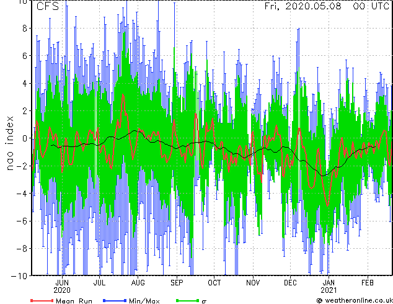Click the SEP month label
This screenshot has height=304, width=393.
pyautogui.click(x=177, y=283)
